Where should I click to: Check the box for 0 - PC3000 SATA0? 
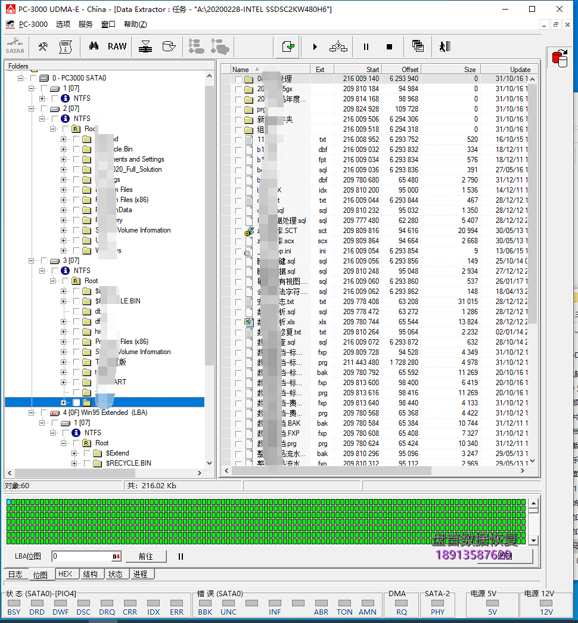pos(33,78)
